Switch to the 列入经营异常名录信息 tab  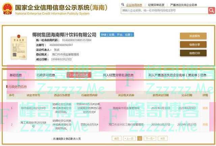[118, 75]
